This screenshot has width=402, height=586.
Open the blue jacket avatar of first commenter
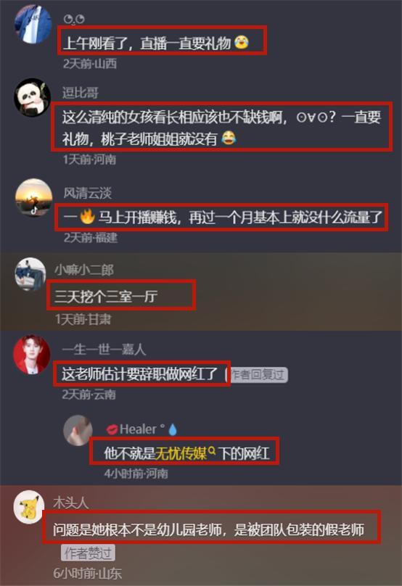[x=33, y=23]
